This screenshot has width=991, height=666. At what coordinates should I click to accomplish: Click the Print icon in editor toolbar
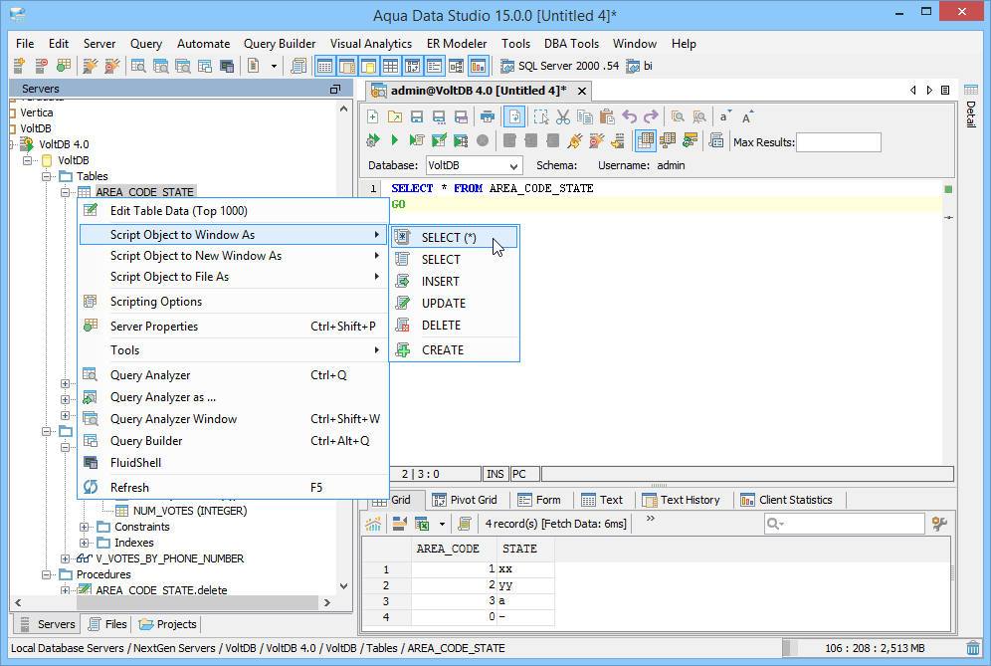point(487,117)
